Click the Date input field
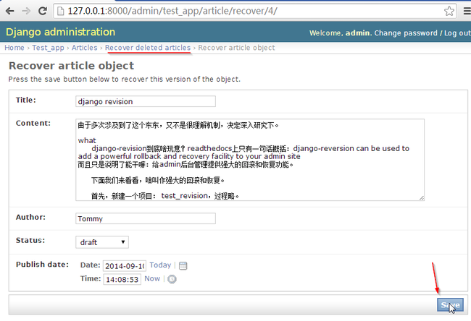Viewport: 471px width, 321px height. tap(125, 266)
